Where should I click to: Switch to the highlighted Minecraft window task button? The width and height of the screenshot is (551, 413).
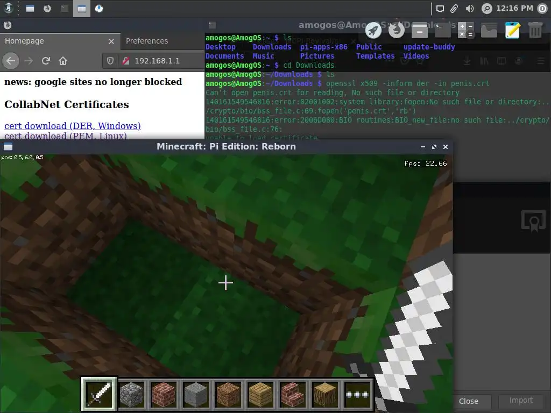coord(82,9)
